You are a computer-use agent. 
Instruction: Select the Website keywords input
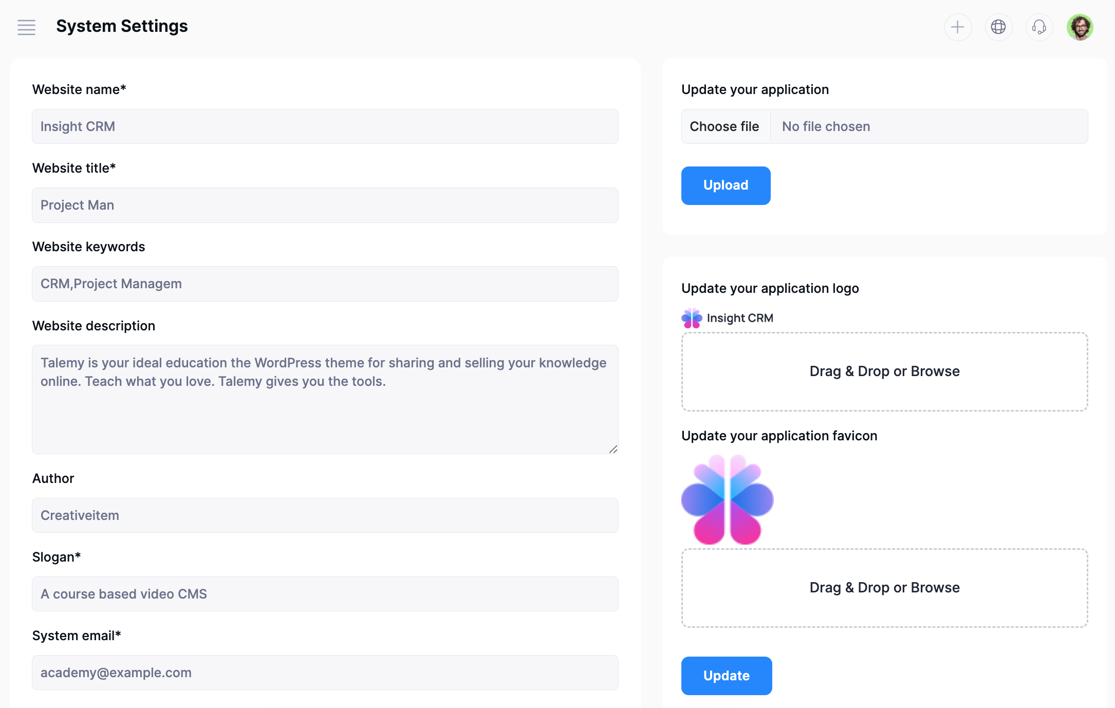(x=325, y=284)
